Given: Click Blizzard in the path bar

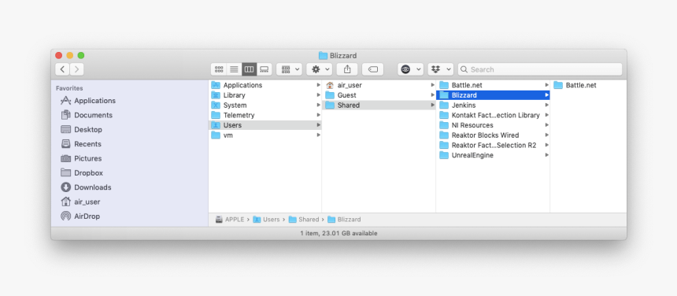Looking at the screenshot, I should (344, 219).
